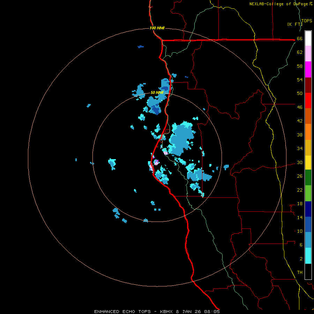This screenshot has height=314, width=314.
Task: Click the TOPS legend title
Action: (307, 21)
